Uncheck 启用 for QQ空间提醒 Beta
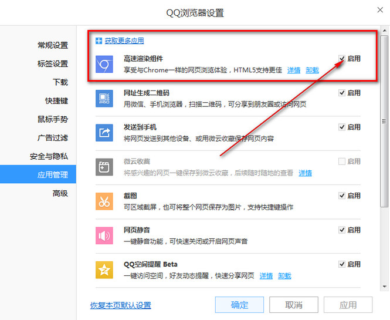 pyautogui.click(x=342, y=264)
